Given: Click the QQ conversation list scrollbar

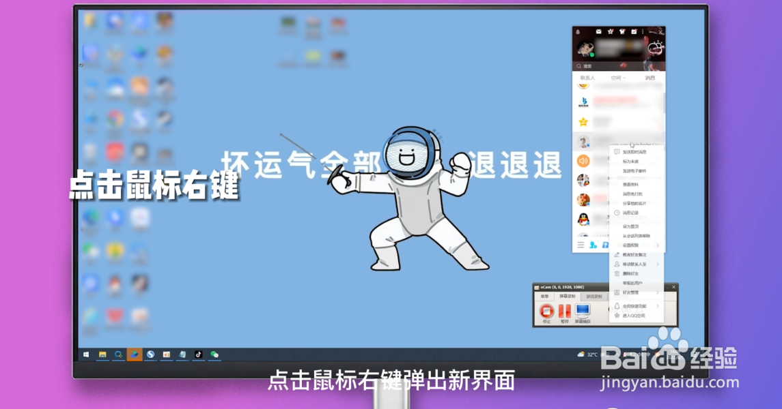Looking at the screenshot, I should (x=663, y=102).
